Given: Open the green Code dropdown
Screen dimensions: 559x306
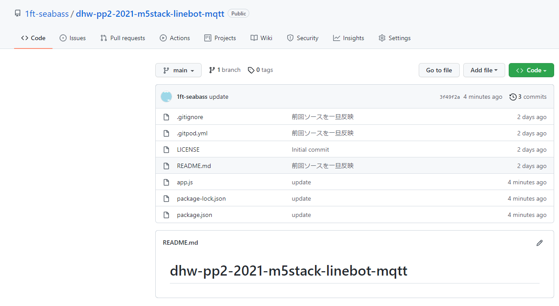Looking at the screenshot, I should pyautogui.click(x=531, y=70).
